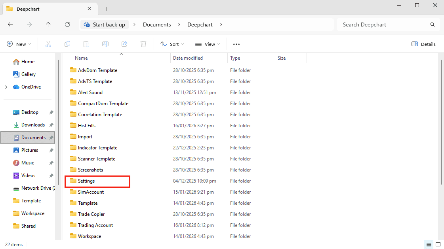Go up one folder level

48,25
